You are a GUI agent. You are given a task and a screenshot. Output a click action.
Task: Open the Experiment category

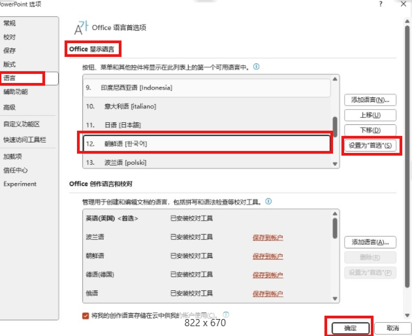tap(20, 184)
